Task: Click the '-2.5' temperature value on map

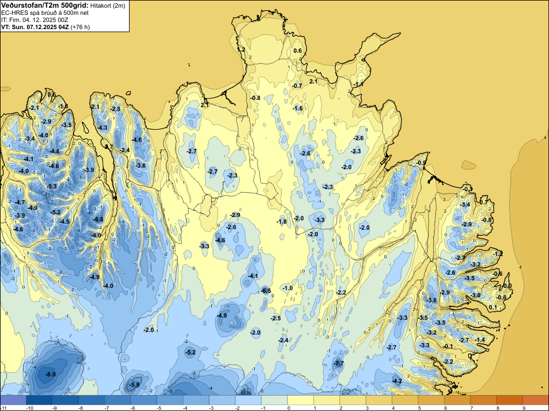Action: coord(276,318)
